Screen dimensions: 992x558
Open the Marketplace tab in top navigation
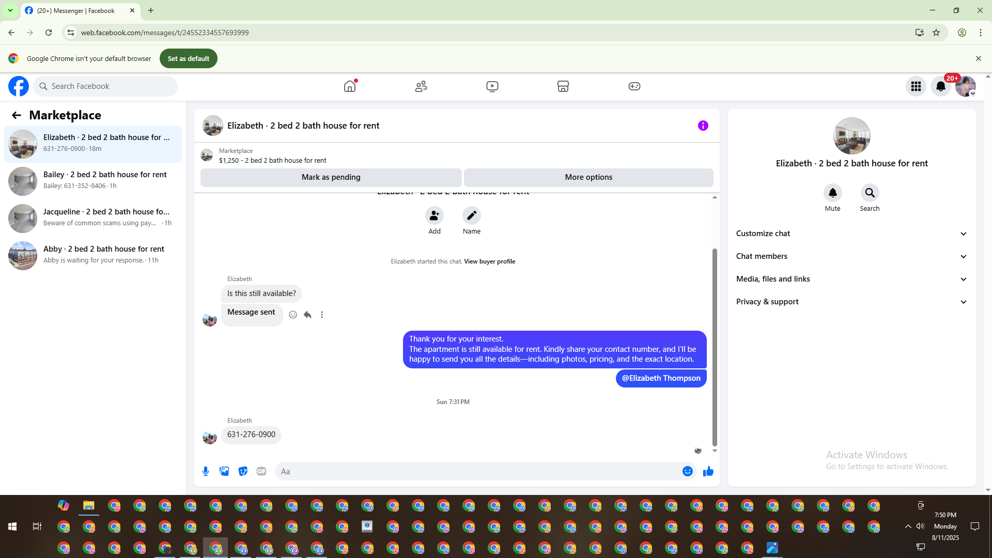[x=563, y=86]
